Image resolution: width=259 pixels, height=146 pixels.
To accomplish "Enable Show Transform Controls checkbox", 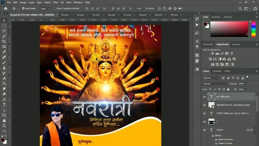I will 55,8.
